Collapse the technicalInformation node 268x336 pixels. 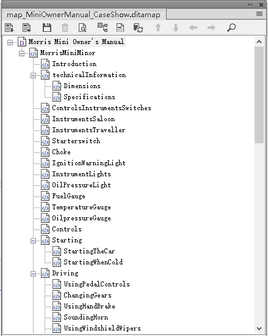click(33, 75)
